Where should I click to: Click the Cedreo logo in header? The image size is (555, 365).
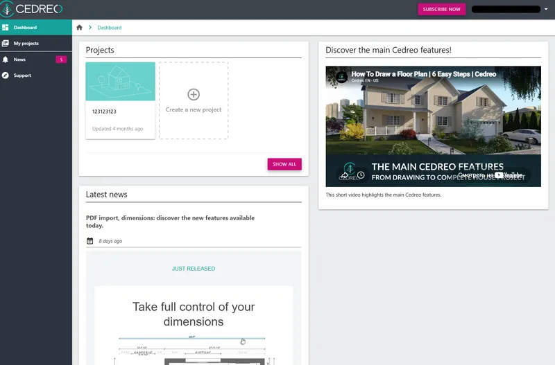coord(31,9)
